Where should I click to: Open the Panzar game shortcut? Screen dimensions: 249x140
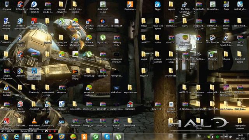point(199,39)
